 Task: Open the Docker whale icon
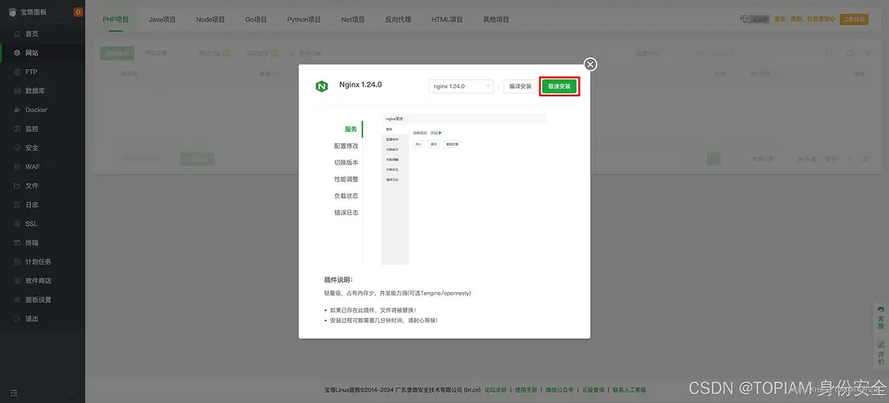tap(16, 110)
